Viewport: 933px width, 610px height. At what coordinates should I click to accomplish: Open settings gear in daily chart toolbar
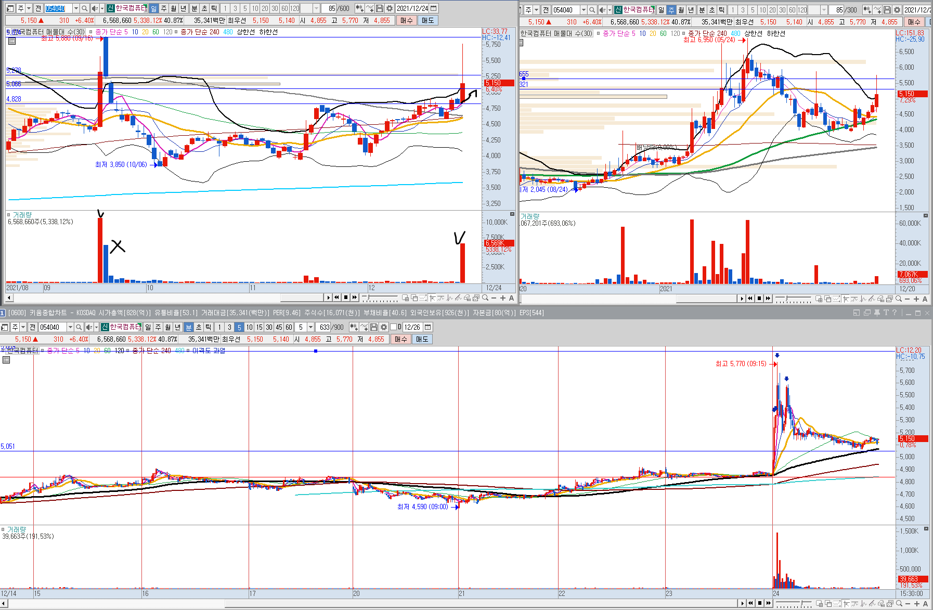tap(390, 8)
